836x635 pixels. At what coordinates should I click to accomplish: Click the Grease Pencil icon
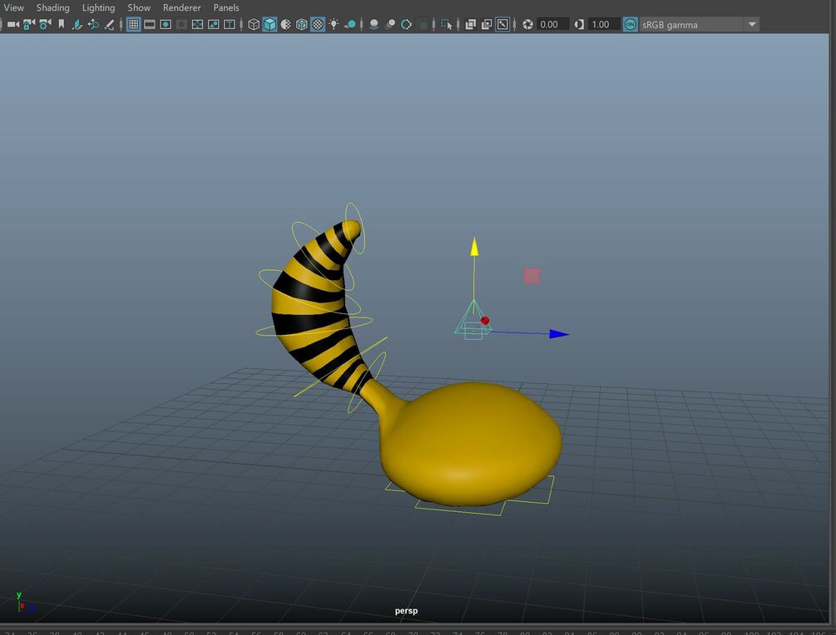pos(109,24)
